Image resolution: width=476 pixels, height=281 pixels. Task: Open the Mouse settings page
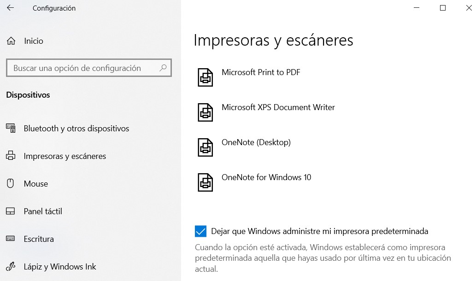36,184
